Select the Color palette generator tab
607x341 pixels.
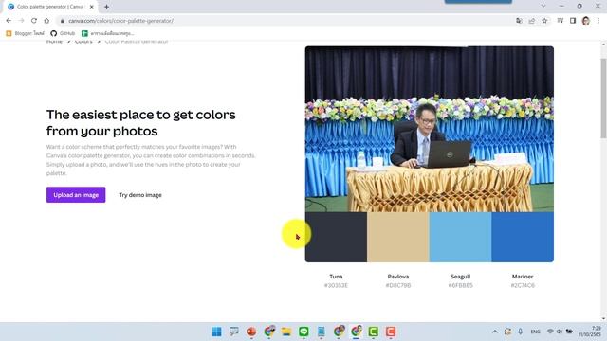tap(50, 7)
